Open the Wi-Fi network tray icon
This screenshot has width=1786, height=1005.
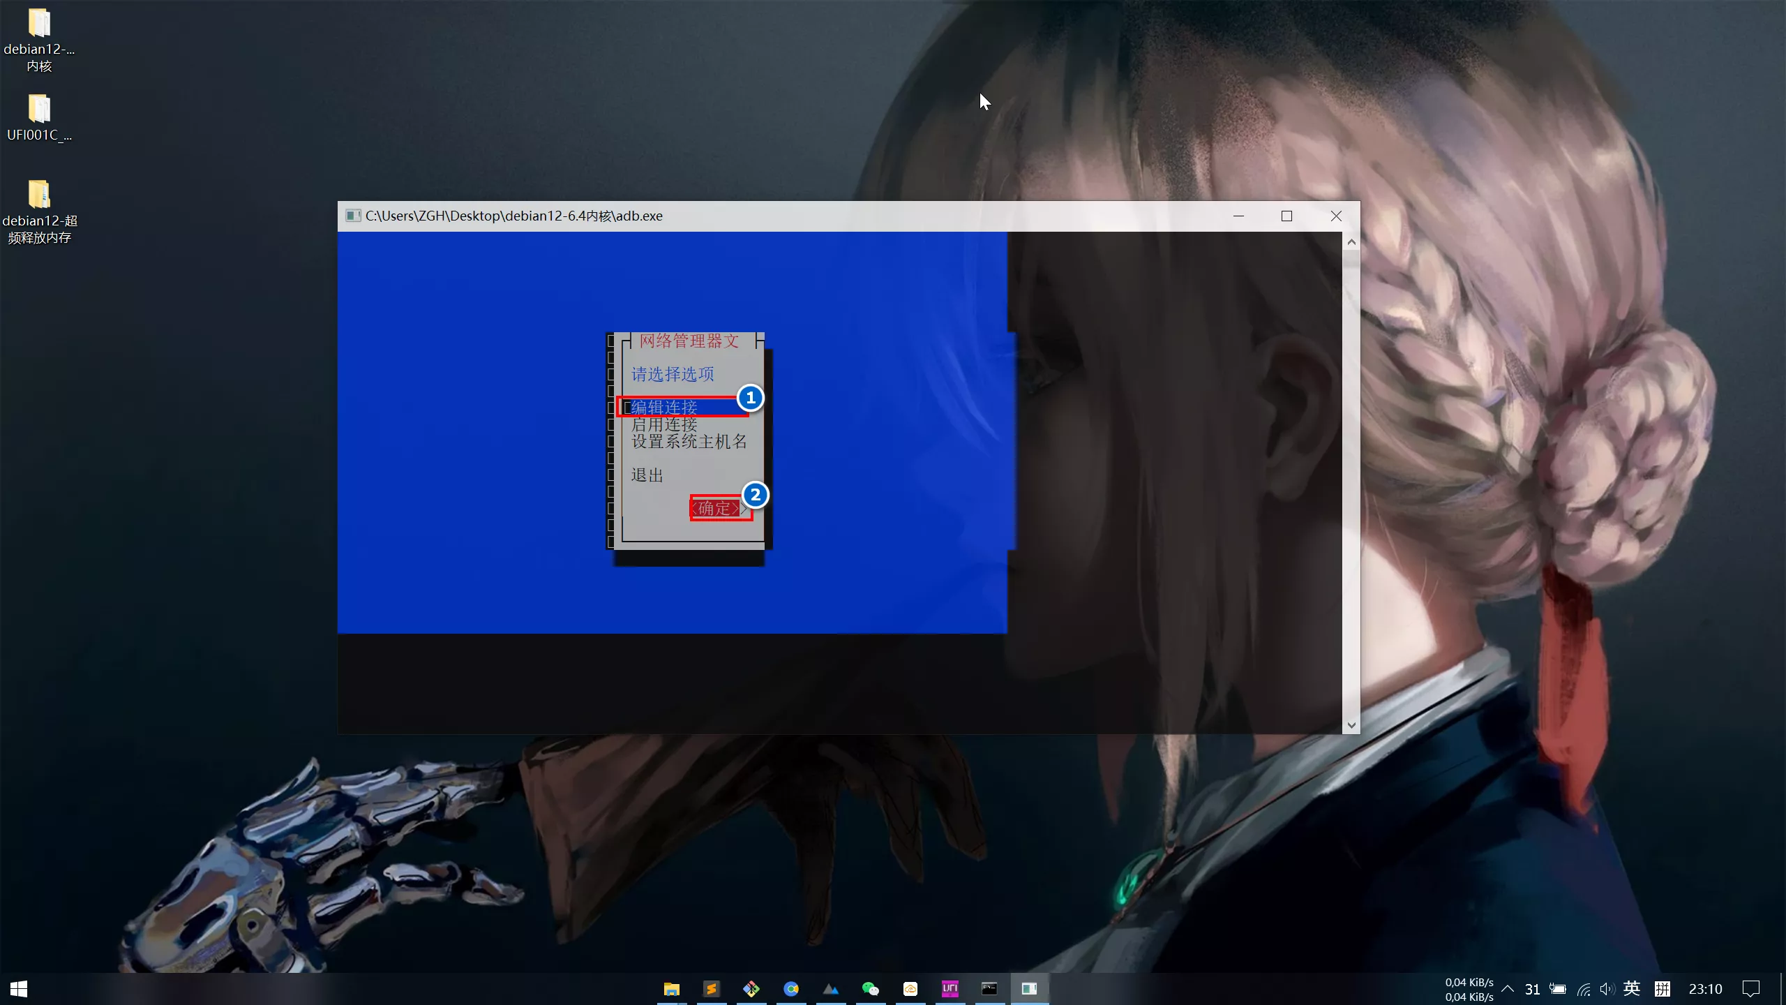(x=1584, y=989)
